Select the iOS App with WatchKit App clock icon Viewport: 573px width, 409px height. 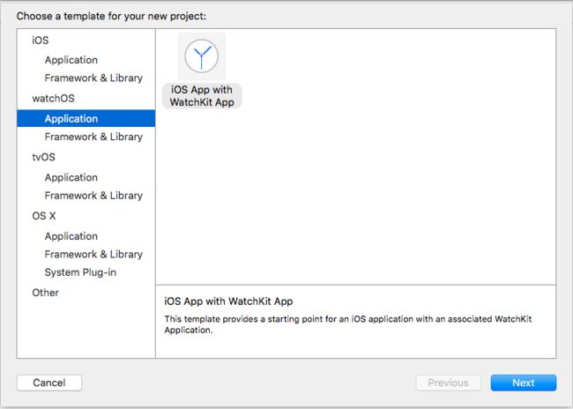(202, 56)
